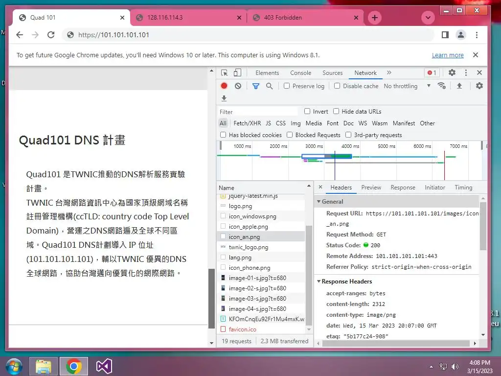Import HAR file upload arrow
Viewport: 501px width, 376px height.
click(459, 86)
